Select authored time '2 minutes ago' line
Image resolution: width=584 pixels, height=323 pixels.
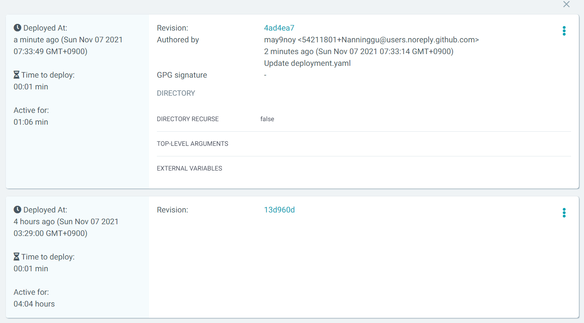point(359,51)
